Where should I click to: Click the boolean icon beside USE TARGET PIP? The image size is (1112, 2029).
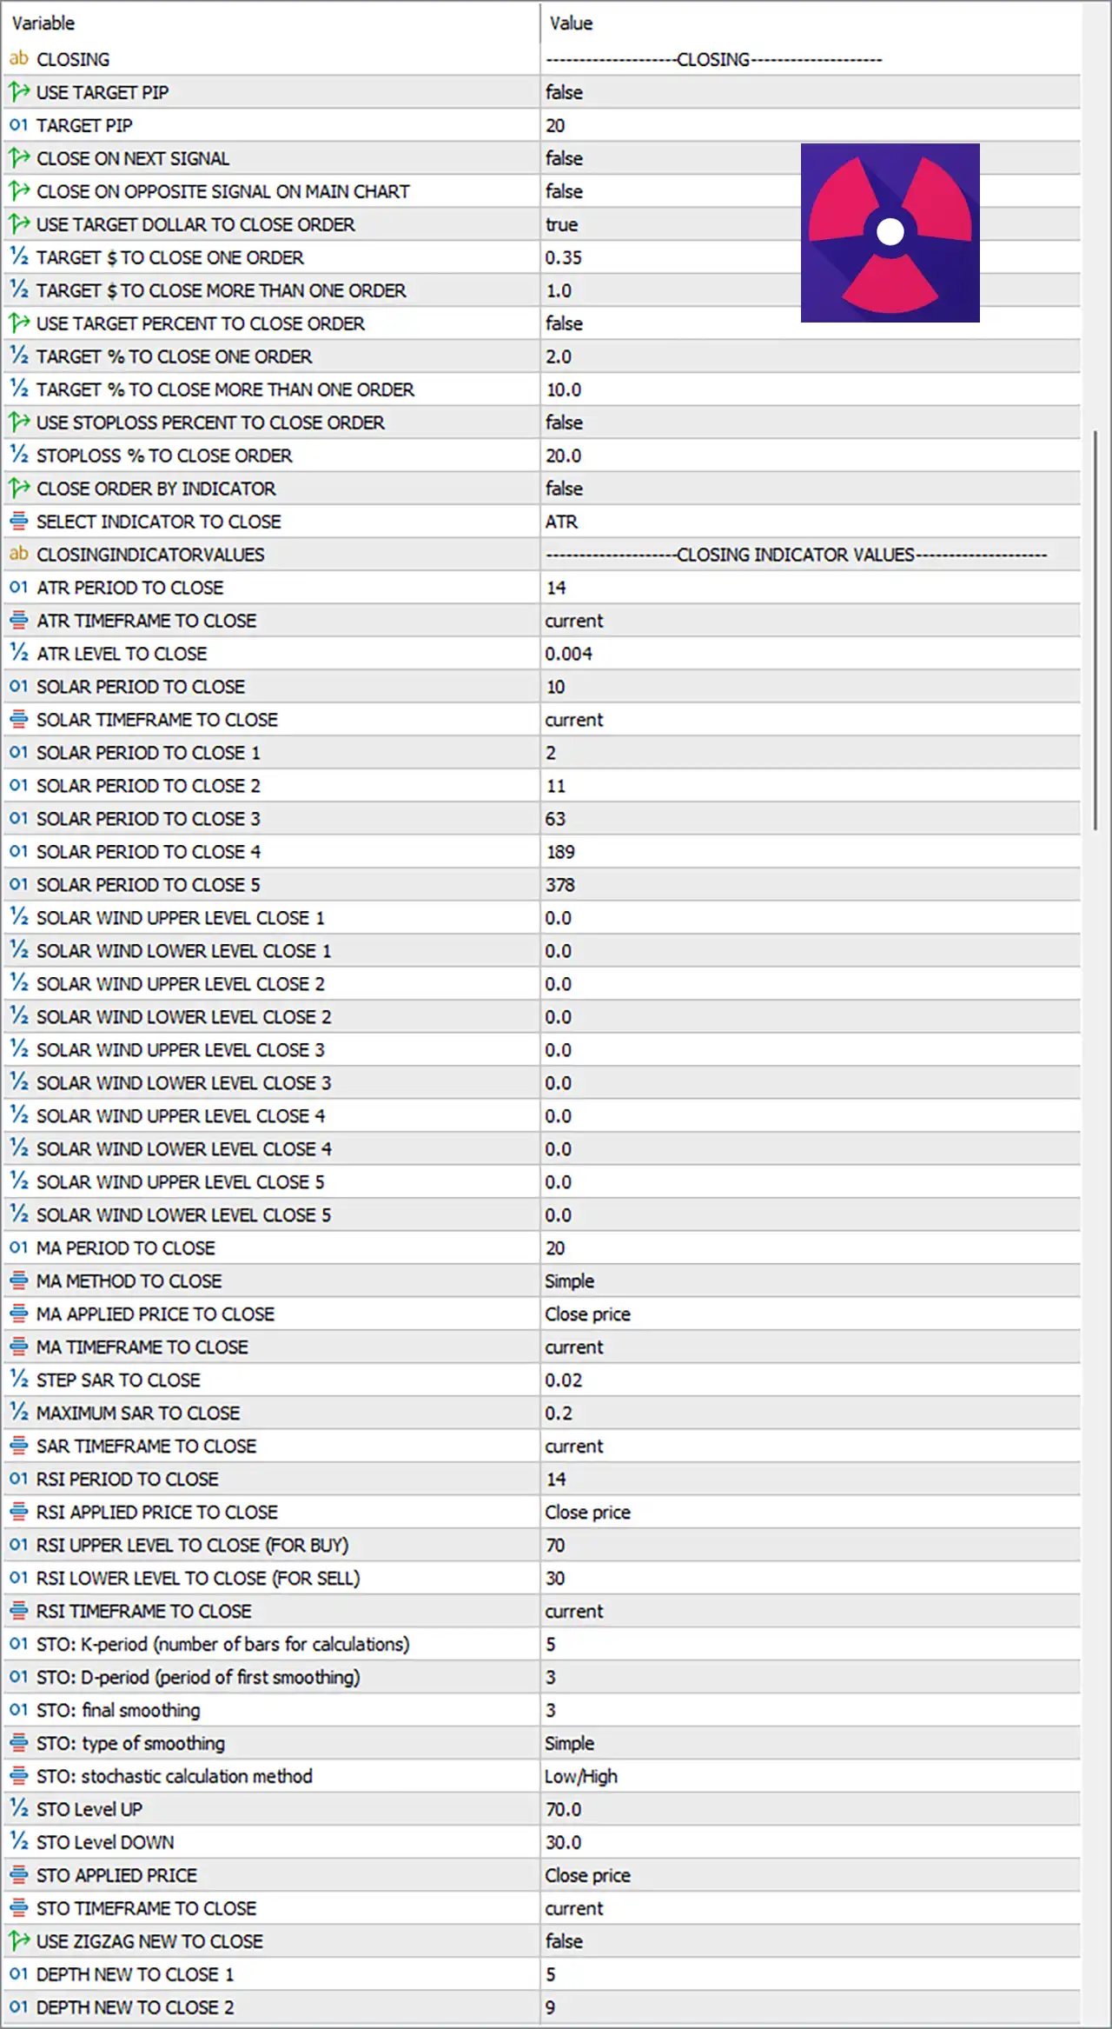(x=19, y=92)
